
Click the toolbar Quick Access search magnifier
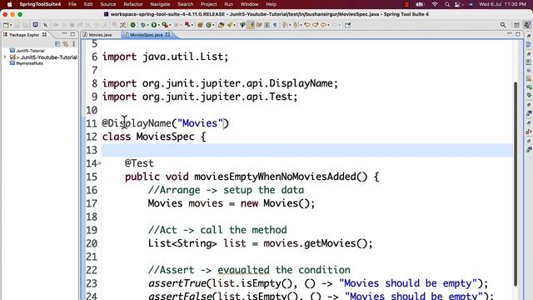point(503,25)
